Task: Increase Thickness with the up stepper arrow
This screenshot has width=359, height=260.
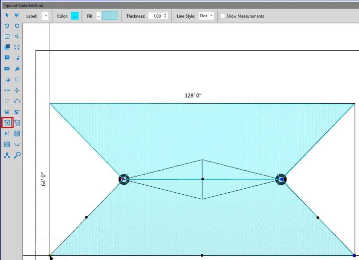Action: click(165, 14)
